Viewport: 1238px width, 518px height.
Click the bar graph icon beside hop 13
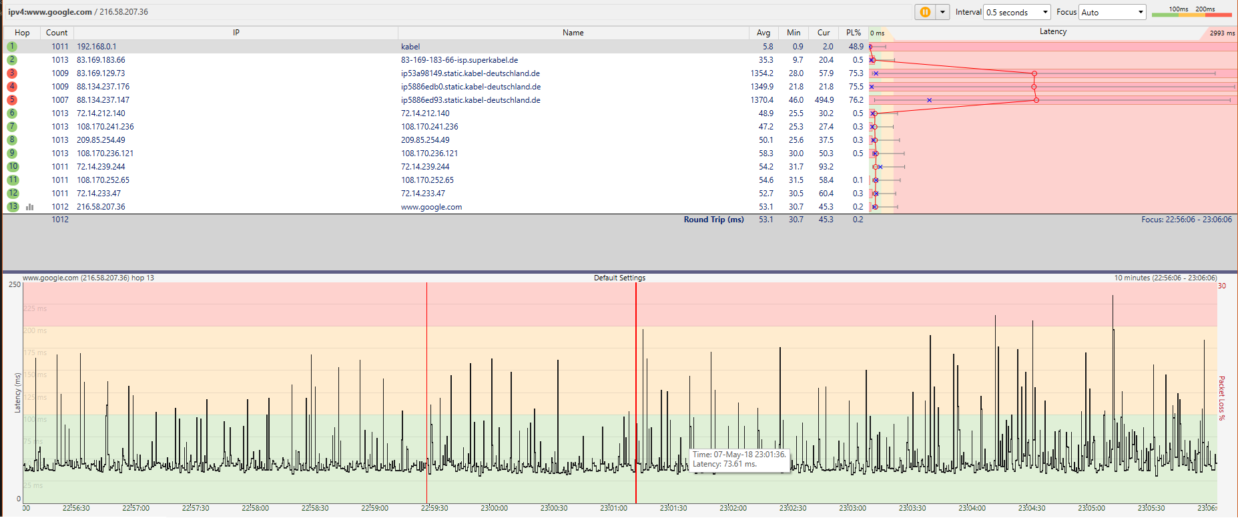point(29,207)
